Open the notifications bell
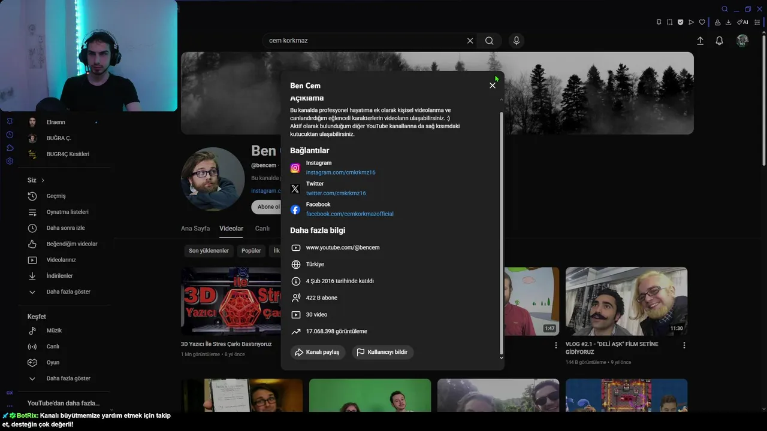This screenshot has height=431, width=767. click(719, 41)
